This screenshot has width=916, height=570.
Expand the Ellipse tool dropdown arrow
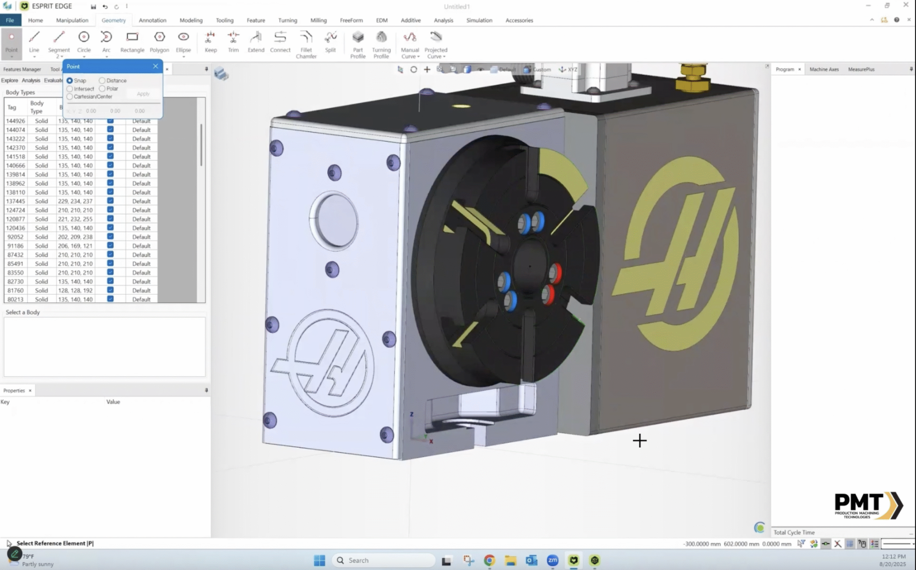pyautogui.click(x=184, y=57)
